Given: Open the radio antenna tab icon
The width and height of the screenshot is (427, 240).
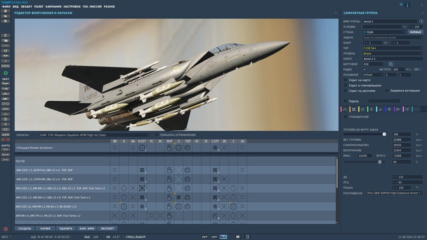Looking at the screenshot, I should click(407, 109).
